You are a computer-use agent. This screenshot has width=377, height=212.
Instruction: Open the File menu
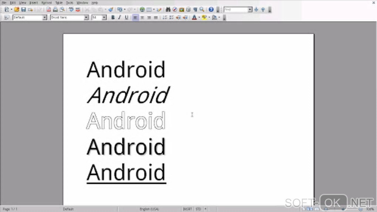(x=4, y=3)
